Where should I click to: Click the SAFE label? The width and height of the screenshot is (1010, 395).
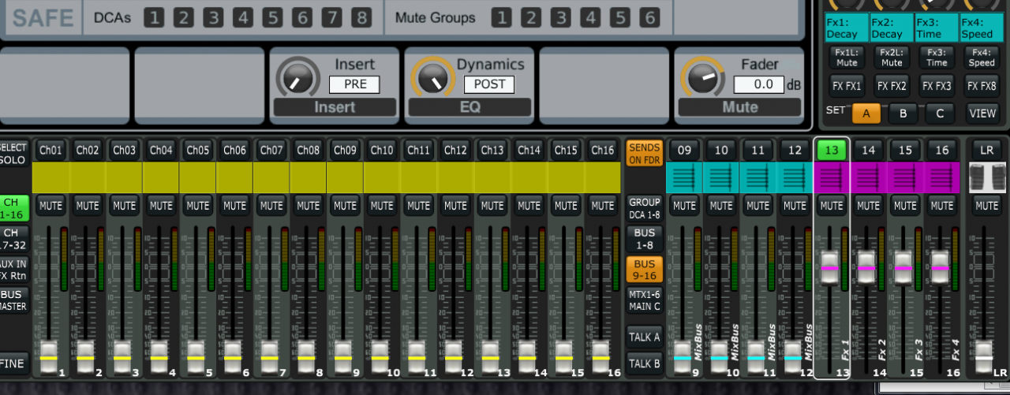pyautogui.click(x=43, y=17)
